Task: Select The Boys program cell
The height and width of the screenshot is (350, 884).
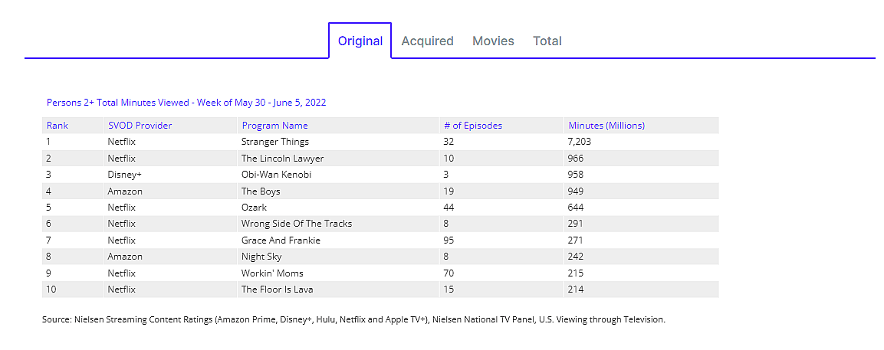Action: click(261, 191)
